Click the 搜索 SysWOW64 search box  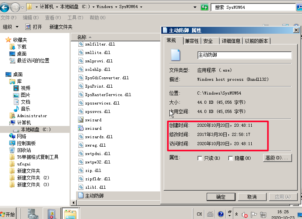tap(253, 7)
